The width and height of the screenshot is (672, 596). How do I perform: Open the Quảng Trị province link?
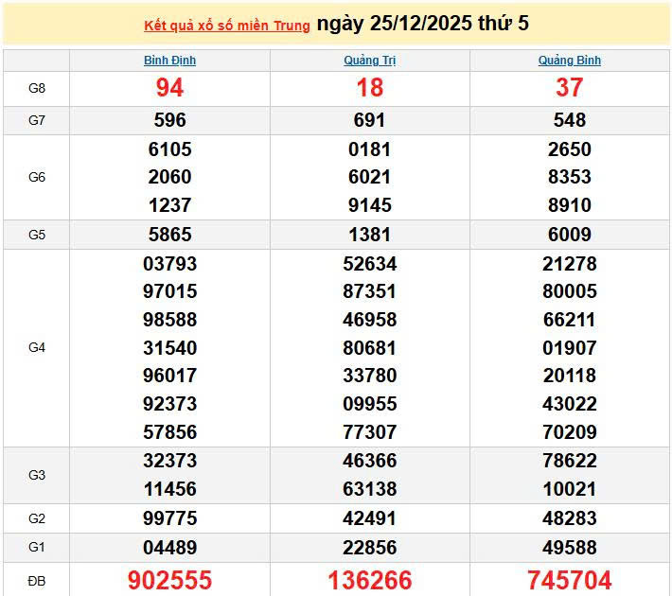click(369, 61)
